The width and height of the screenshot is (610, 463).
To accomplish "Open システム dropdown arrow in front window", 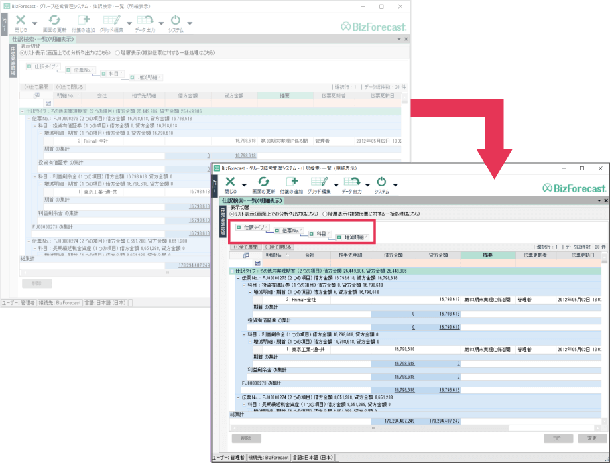I will [395, 185].
